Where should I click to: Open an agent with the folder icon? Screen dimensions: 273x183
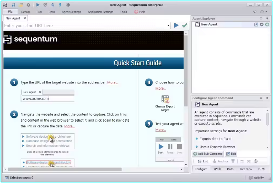coord(21,5)
